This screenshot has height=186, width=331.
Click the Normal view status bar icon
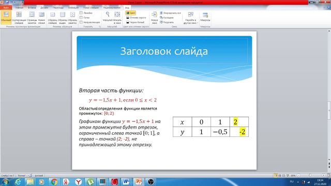point(276,176)
